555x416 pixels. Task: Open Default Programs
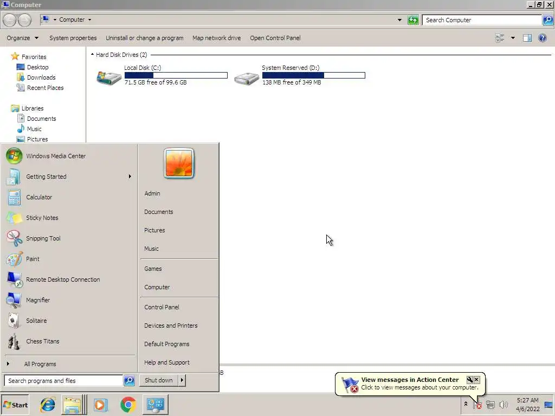167,344
